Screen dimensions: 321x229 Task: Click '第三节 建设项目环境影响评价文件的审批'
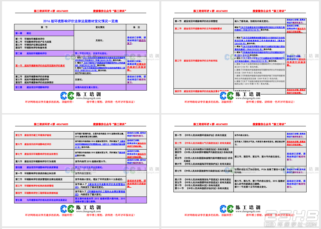click(x=196, y=61)
